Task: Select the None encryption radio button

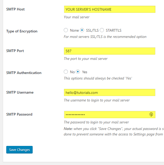Action: coord(66,30)
